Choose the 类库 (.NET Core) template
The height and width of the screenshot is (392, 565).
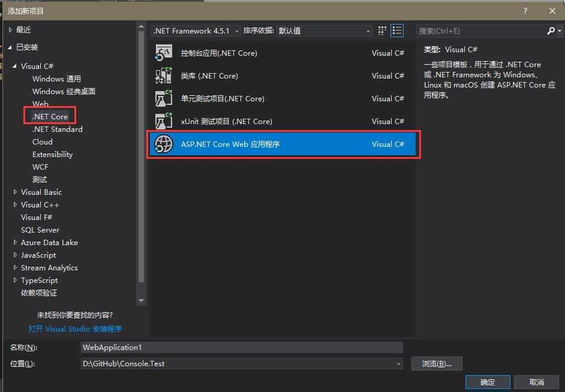[281, 76]
